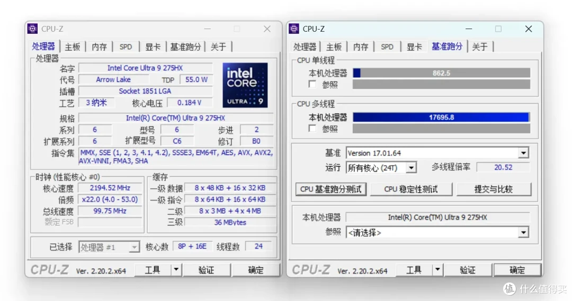Click the empty 参照 bar under CPU 单线程

441,85
